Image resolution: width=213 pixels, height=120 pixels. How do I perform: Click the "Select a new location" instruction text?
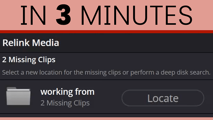[x=106, y=72]
